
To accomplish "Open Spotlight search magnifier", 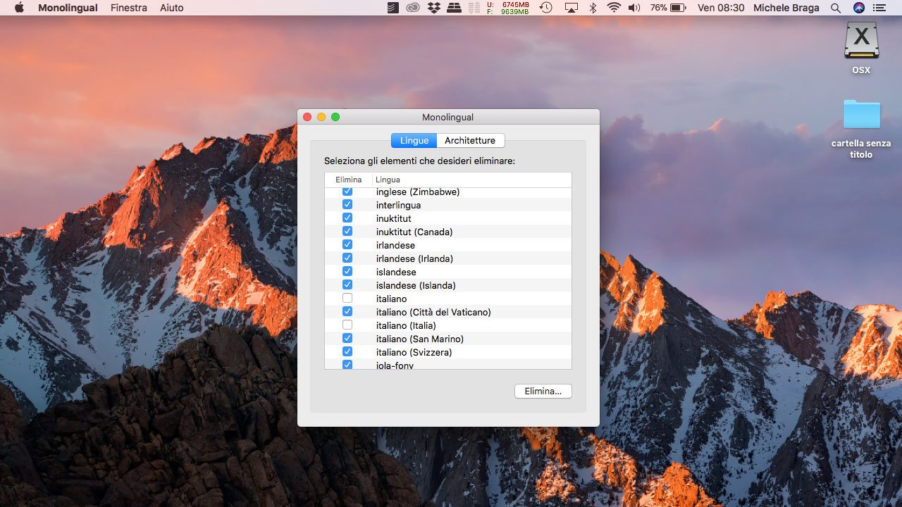I will (x=836, y=8).
